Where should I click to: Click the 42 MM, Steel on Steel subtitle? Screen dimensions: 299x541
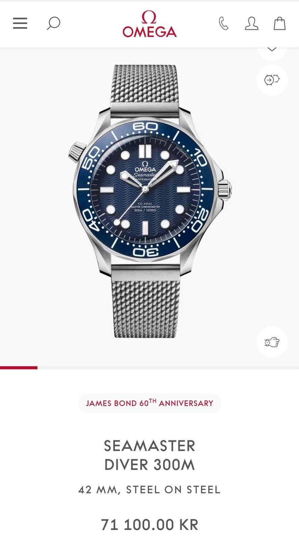click(149, 490)
